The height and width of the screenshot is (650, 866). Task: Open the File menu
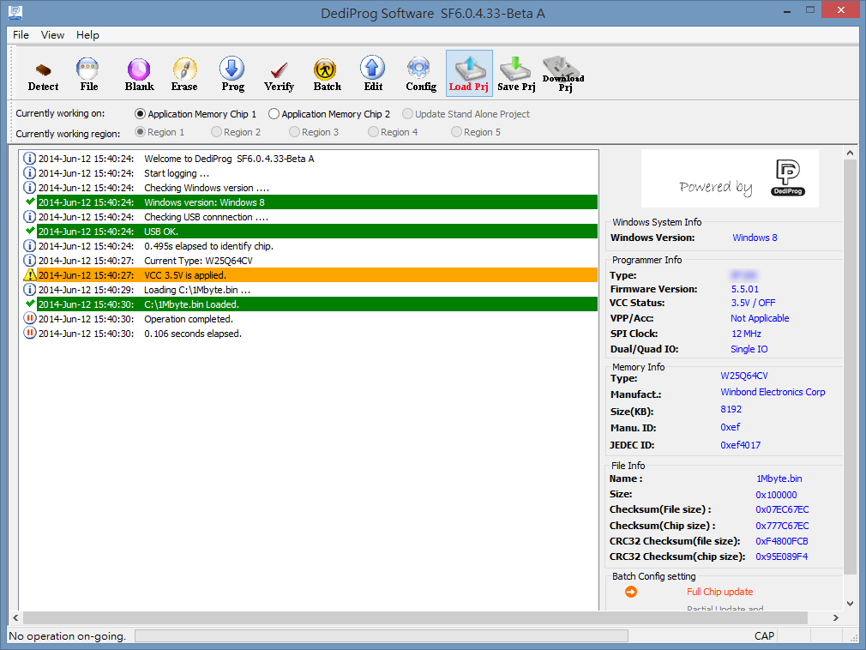coord(21,35)
